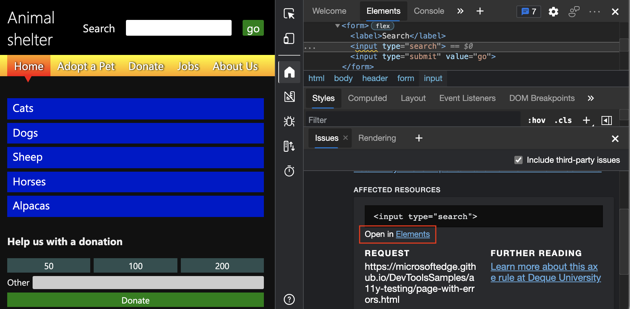The height and width of the screenshot is (309, 630).
Task: Open the performance stopwatch tool
Action: 289,171
